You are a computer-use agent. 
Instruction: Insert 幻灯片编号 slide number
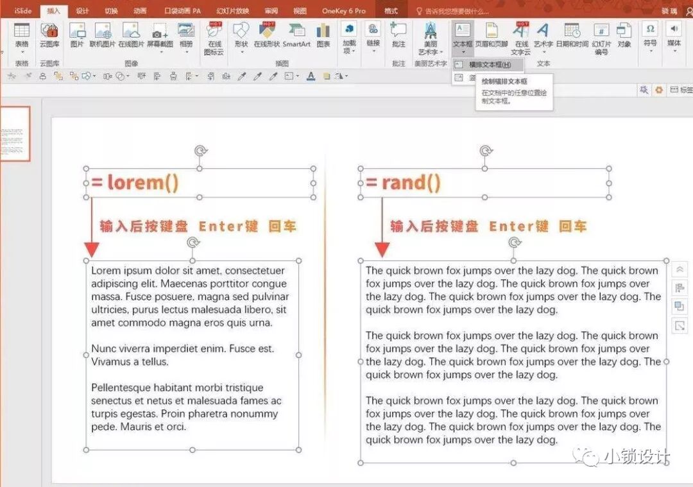click(601, 39)
